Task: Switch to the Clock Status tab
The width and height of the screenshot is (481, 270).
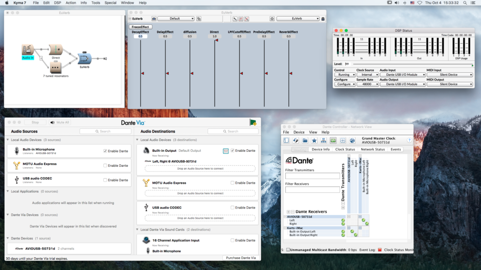Action: [345, 150]
